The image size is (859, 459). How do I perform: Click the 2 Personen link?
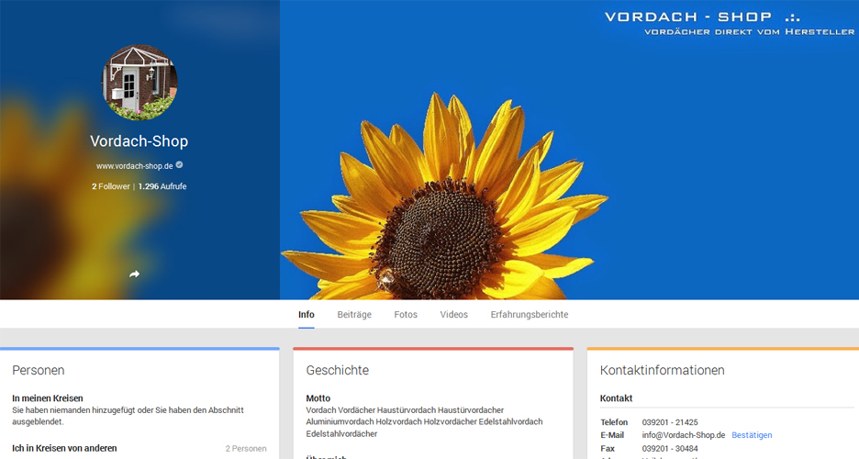click(x=246, y=449)
